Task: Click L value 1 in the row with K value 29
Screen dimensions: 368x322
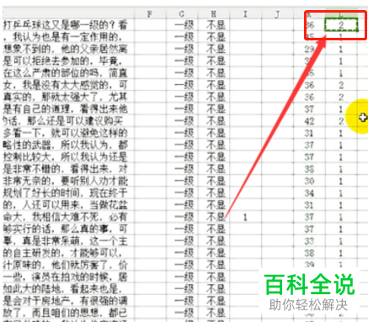Action: (x=341, y=50)
